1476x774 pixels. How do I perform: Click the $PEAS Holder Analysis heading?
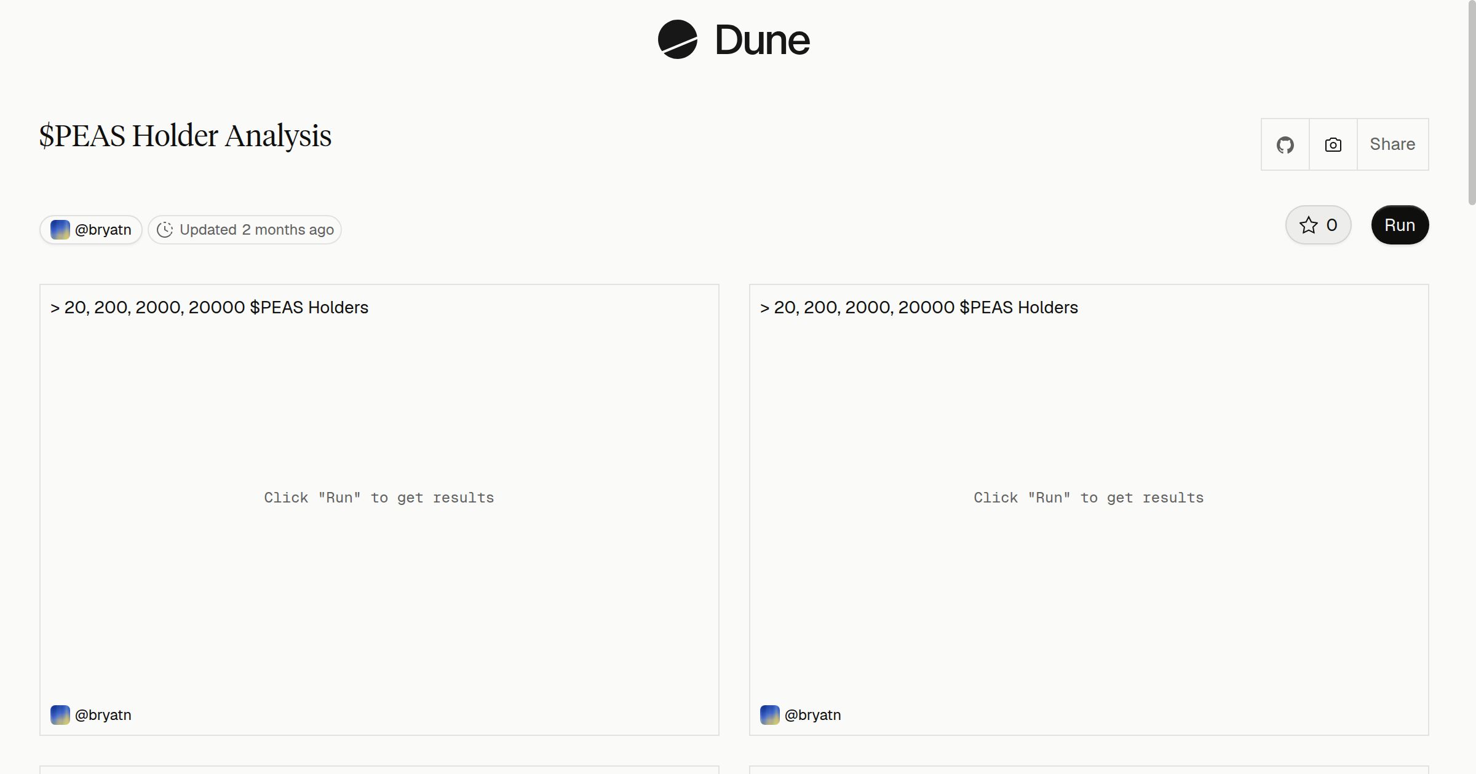185,136
